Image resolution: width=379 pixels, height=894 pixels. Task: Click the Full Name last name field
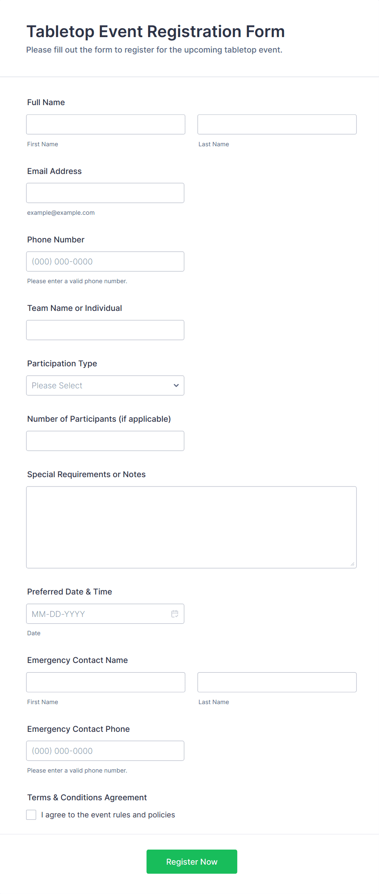click(277, 124)
